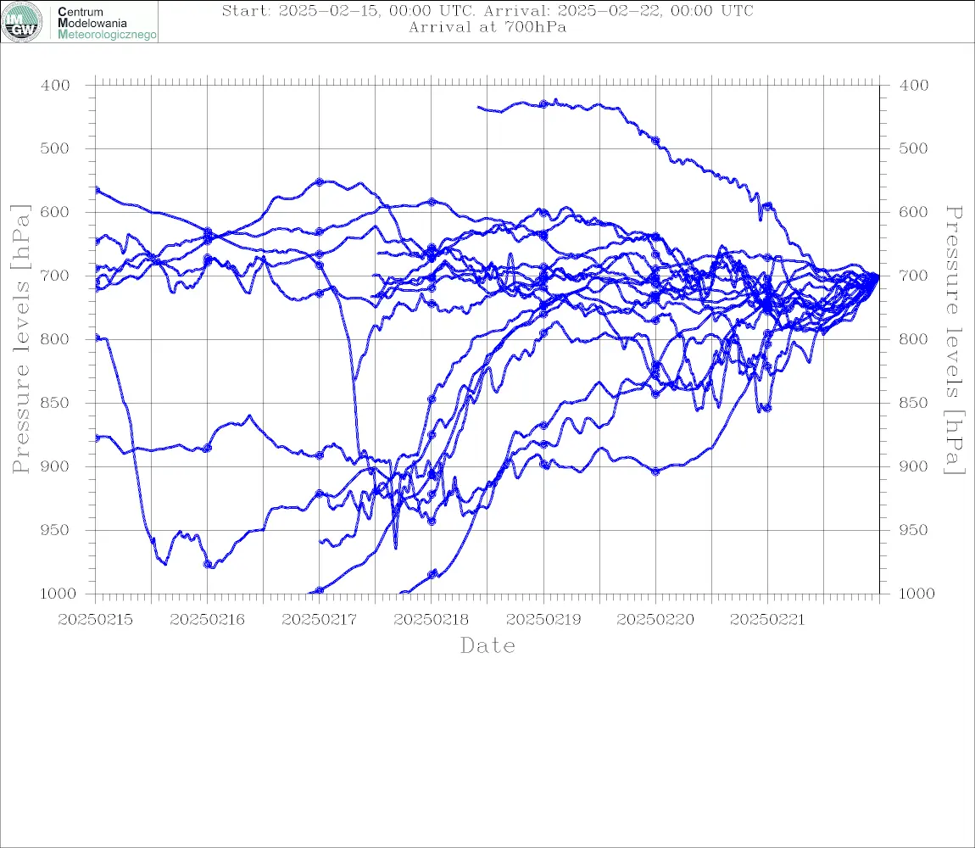This screenshot has width=975, height=848.
Task: Click the trajectory marker near 905 hPa on 20250220
Action: [x=655, y=471]
